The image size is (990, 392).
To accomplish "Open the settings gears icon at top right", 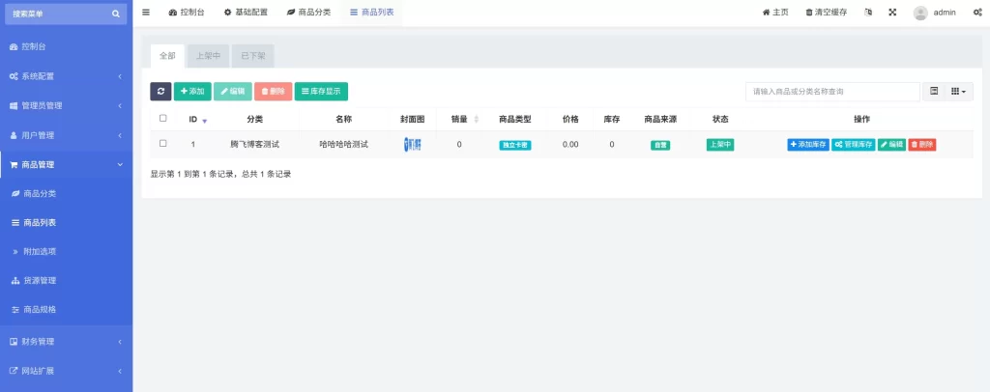I will tap(976, 12).
